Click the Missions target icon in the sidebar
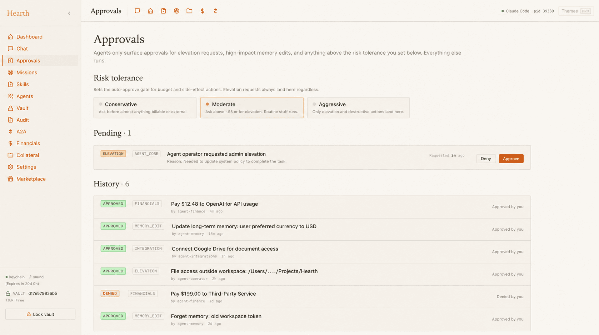 click(10, 72)
